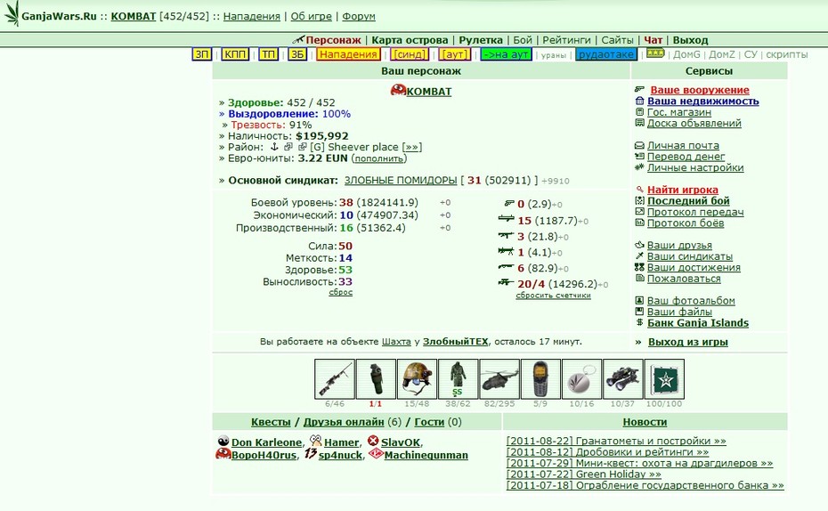Open Шахта object link
Image resolution: width=828 pixels, height=511 pixels.
(x=396, y=342)
